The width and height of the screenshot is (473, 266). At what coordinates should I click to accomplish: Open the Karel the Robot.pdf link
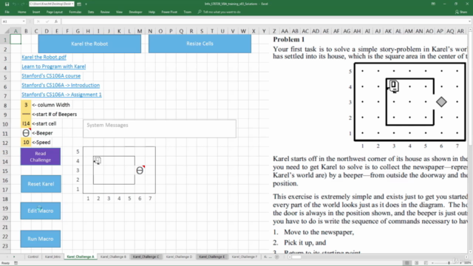pyautogui.click(x=44, y=57)
